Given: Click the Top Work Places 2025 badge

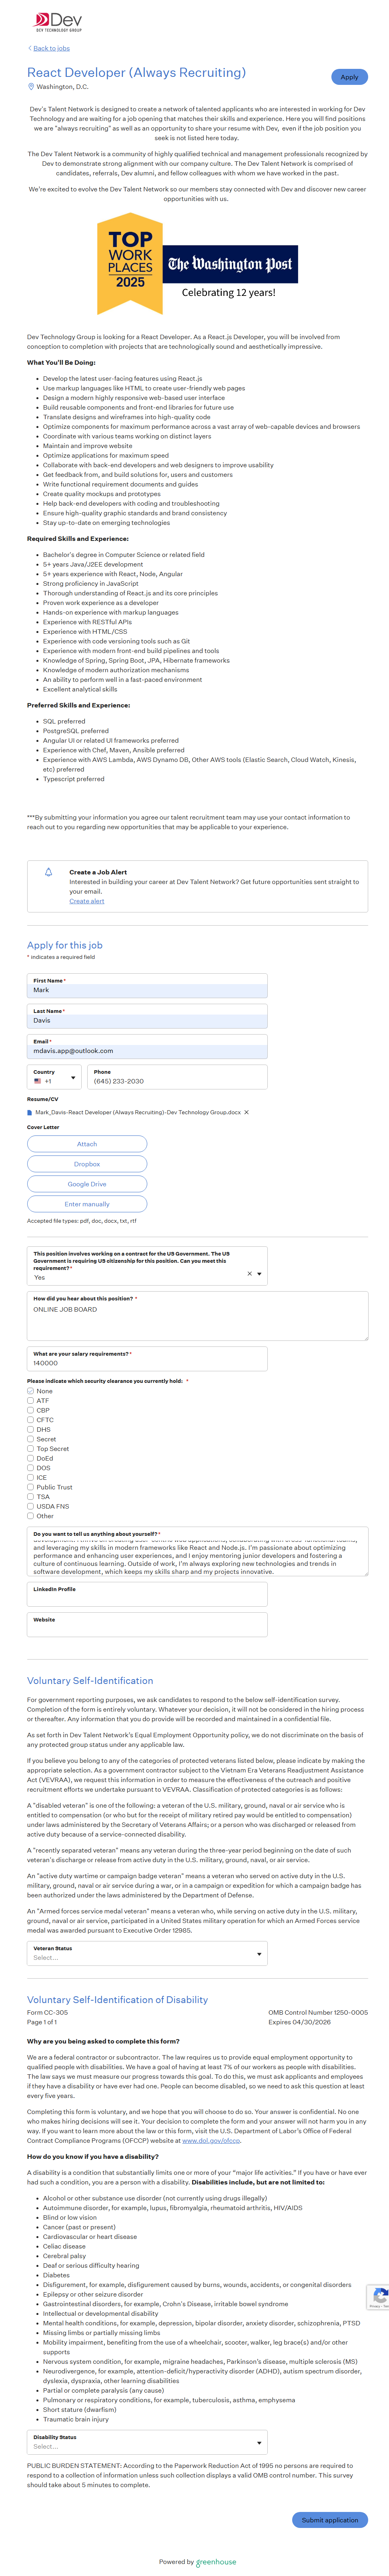Looking at the screenshot, I should coord(130,264).
